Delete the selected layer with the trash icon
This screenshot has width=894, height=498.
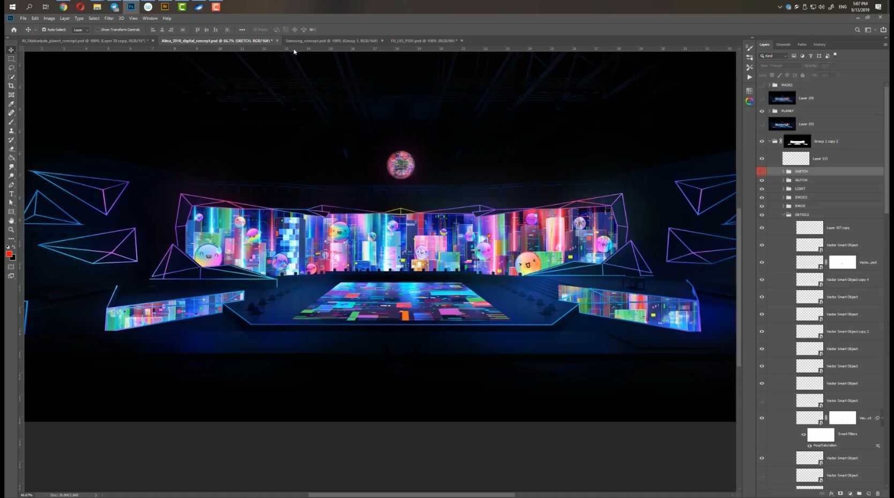point(878,493)
